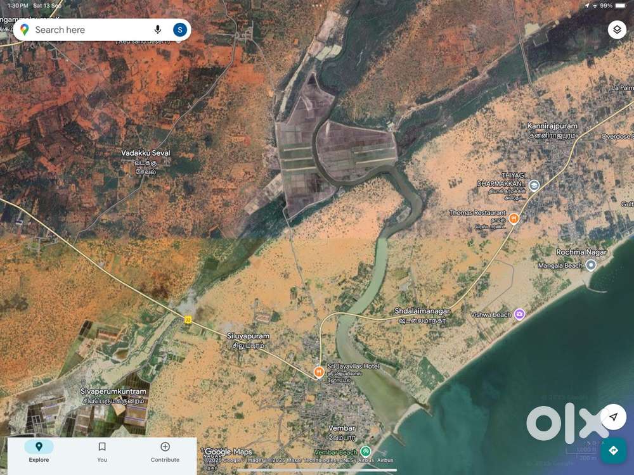Select the Mangala Beach marker
The width and height of the screenshot is (634, 475).
(x=592, y=265)
